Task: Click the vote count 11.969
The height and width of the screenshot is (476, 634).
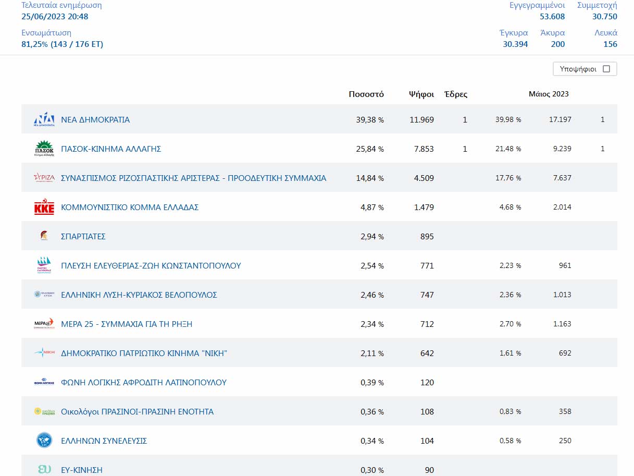Action: pyautogui.click(x=422, y=119)
